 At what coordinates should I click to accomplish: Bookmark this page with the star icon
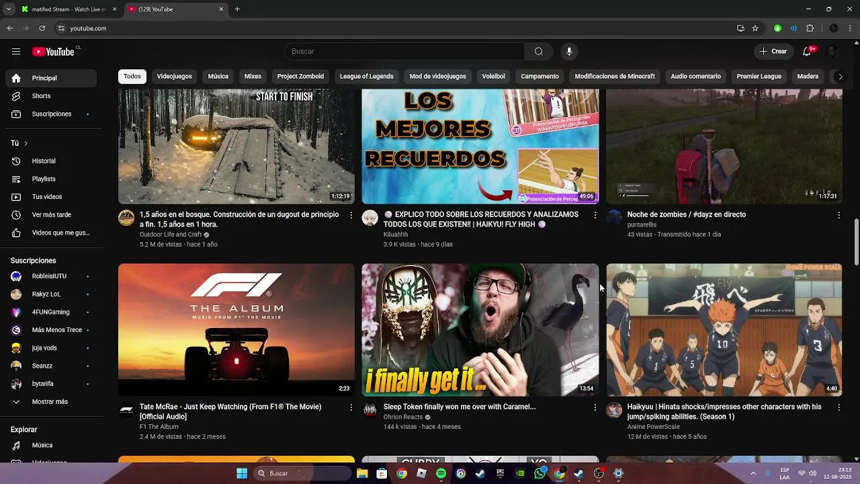pyautogui.click(x=755, y=28)
